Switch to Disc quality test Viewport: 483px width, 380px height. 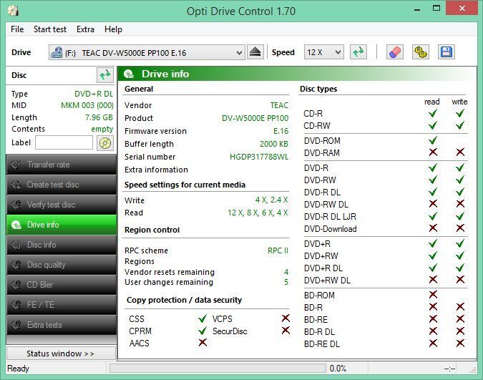coord(62,265)
